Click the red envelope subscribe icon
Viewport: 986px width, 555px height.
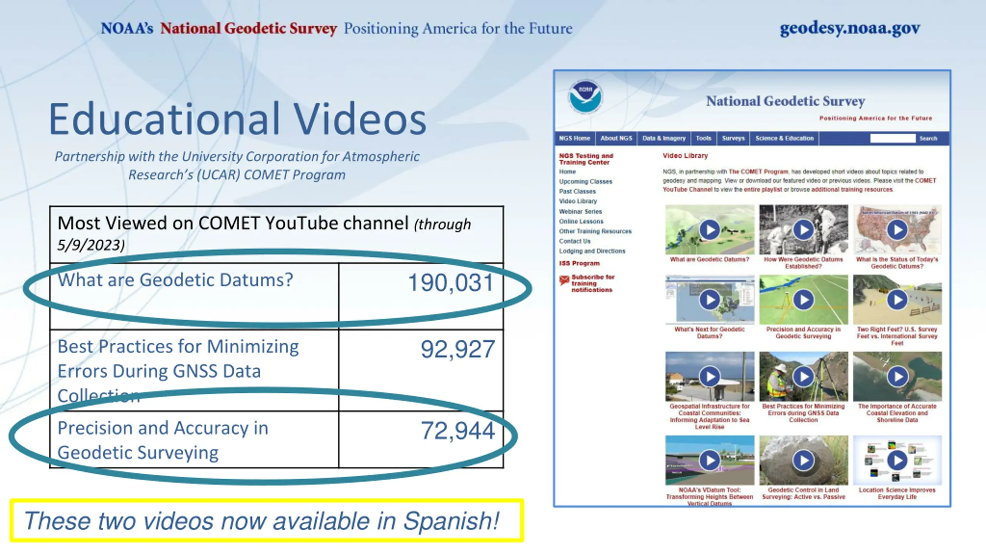(564, 280)
